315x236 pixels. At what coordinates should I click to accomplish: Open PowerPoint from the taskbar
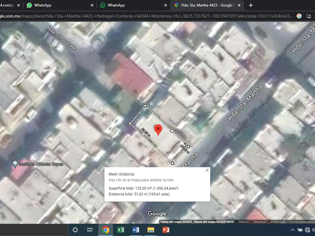[x=166, y=230]
